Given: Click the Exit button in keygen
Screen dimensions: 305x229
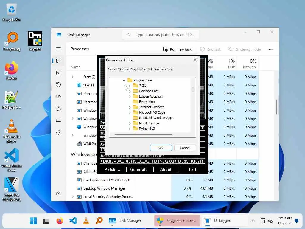Looking at the screenshot, I should 193,169.
